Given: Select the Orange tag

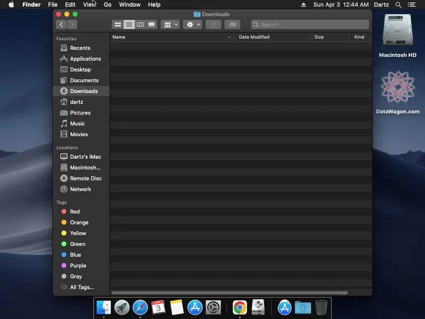Looking at the screenshot, I should [81, 223].
